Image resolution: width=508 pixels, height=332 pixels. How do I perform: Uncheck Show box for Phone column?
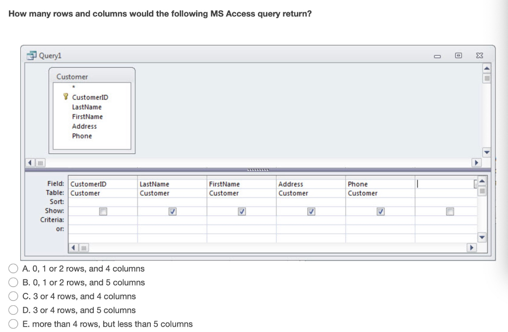point(381,212)
